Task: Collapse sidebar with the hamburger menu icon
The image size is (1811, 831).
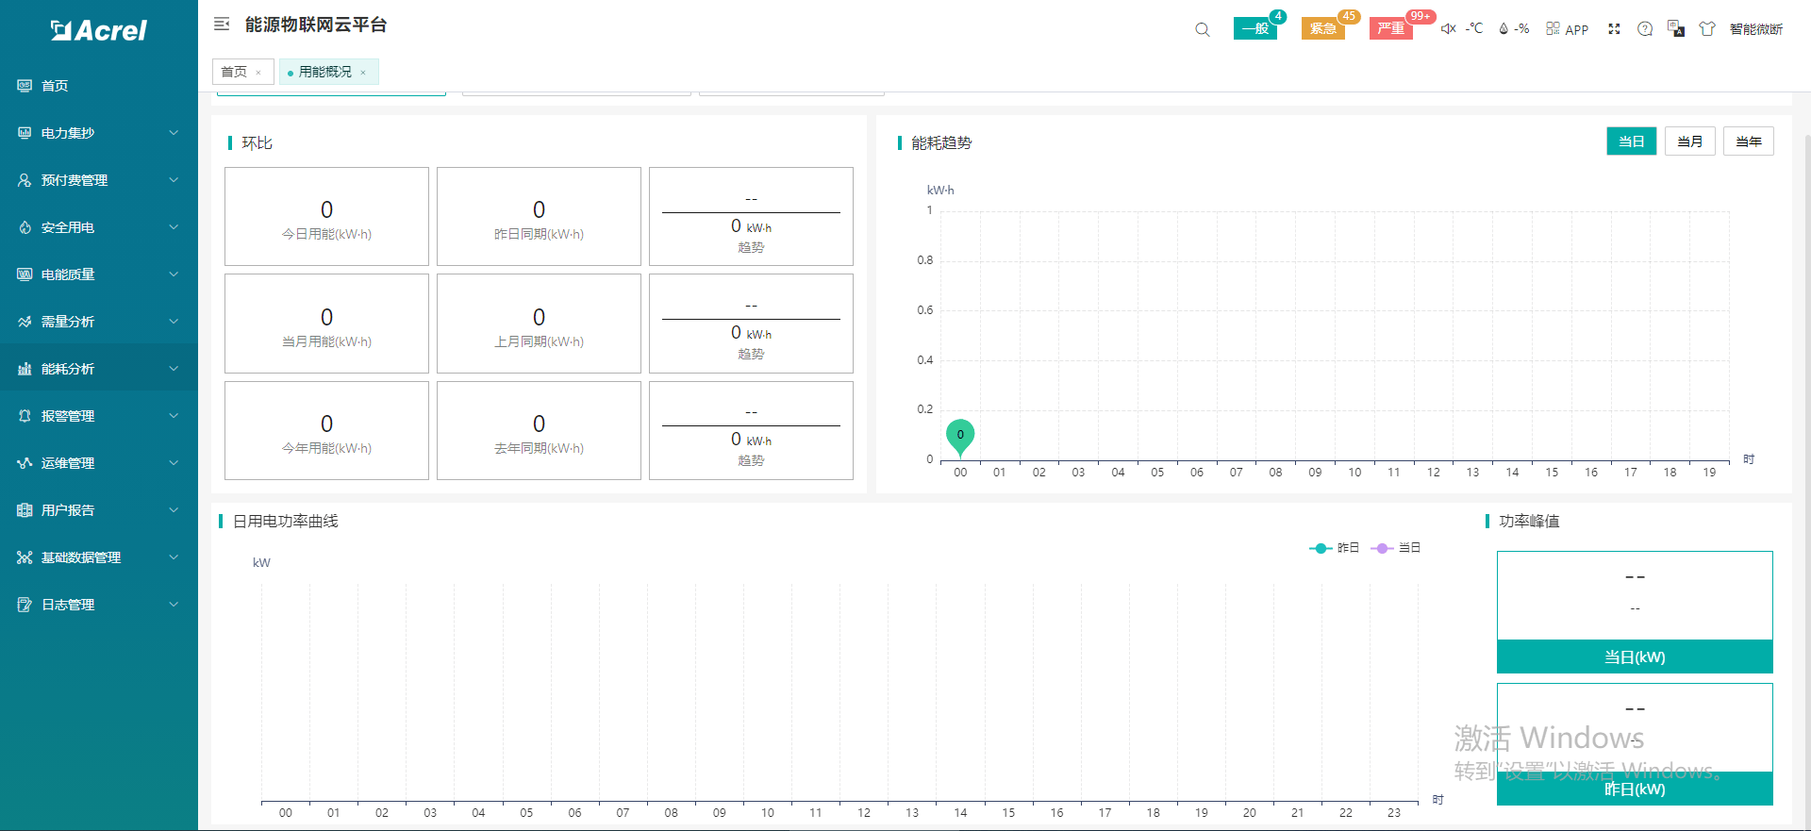Action: (222, 24)
